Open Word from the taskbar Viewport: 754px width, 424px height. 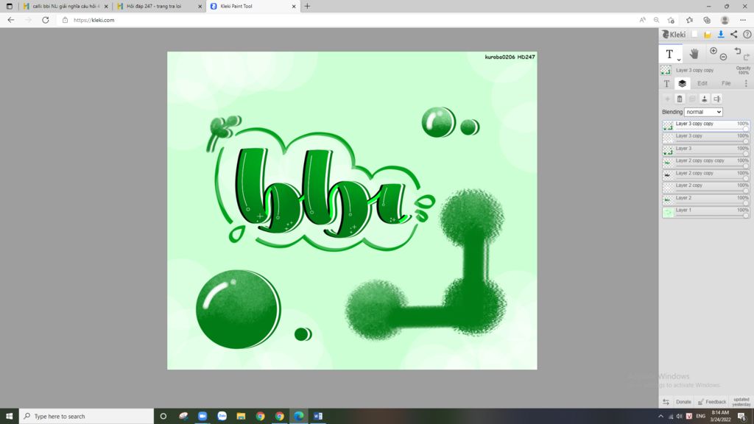click(x=318, y=416)
